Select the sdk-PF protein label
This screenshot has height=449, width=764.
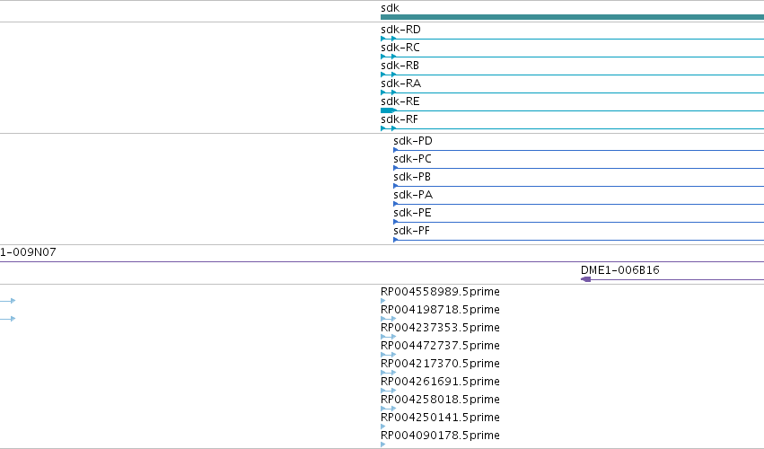click(x=411, y=231)
